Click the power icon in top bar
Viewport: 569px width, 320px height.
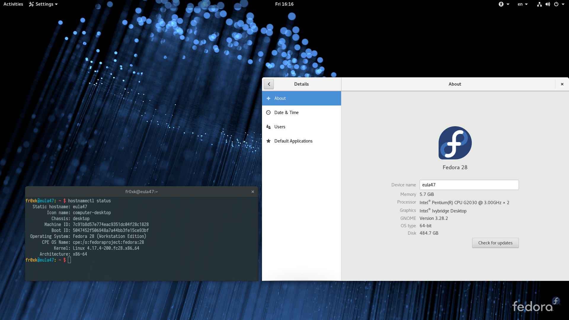[556, 4]
